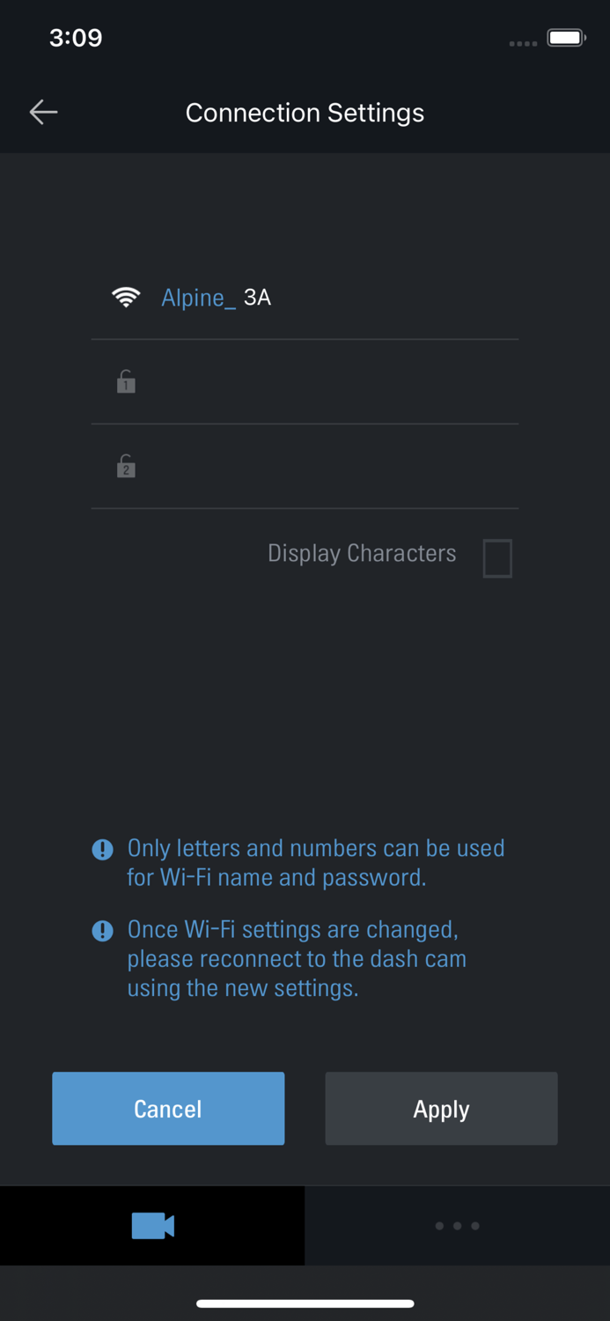Click the battery indicator in status bar
The image size is (610, 1321).
563,39
